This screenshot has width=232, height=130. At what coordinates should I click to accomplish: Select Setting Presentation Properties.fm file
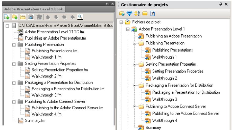(60, 70)
